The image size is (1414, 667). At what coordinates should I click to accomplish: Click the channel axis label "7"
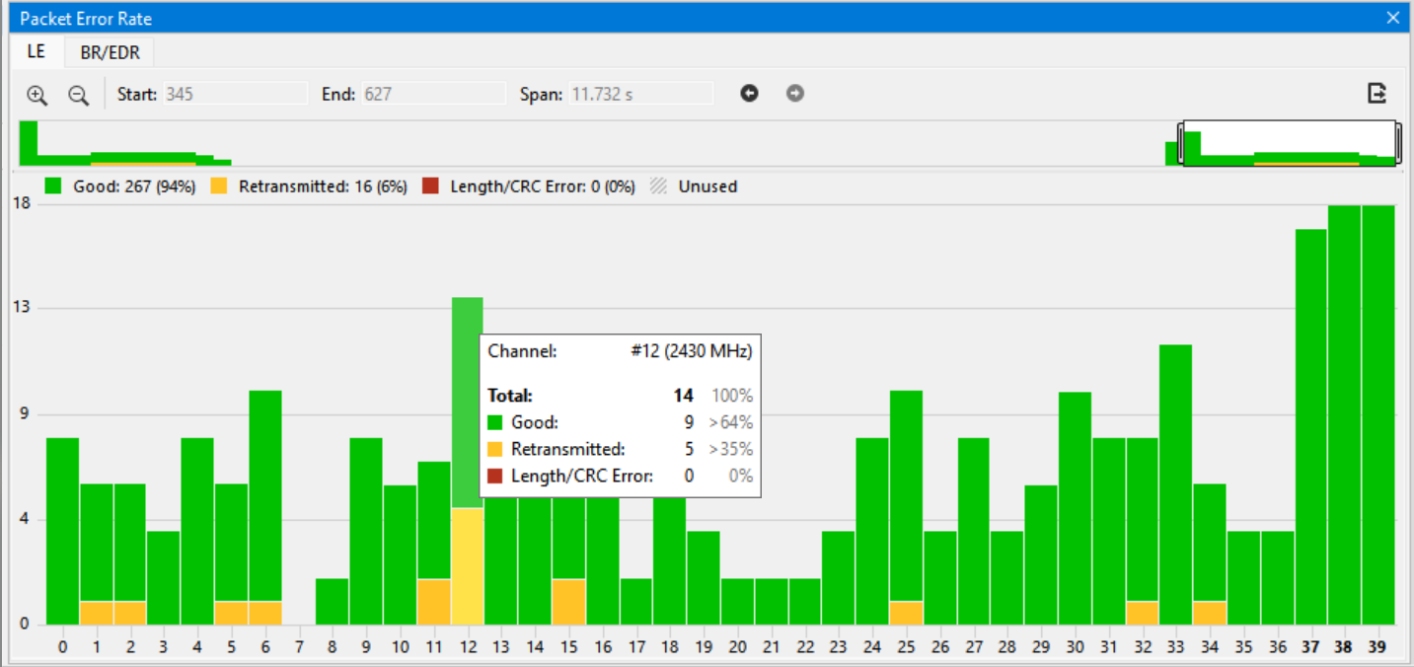tap(299, 647)
